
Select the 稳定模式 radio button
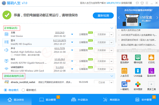pyautogui.click(x=5, y=90)
